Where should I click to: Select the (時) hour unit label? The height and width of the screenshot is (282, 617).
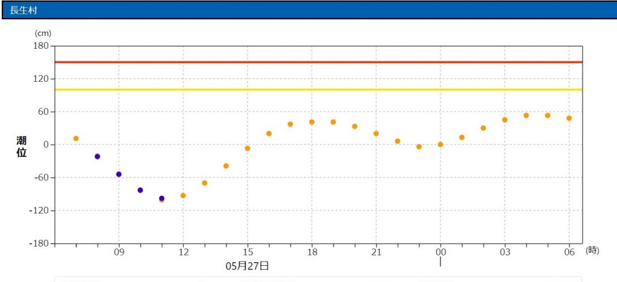tap(592, 251)
